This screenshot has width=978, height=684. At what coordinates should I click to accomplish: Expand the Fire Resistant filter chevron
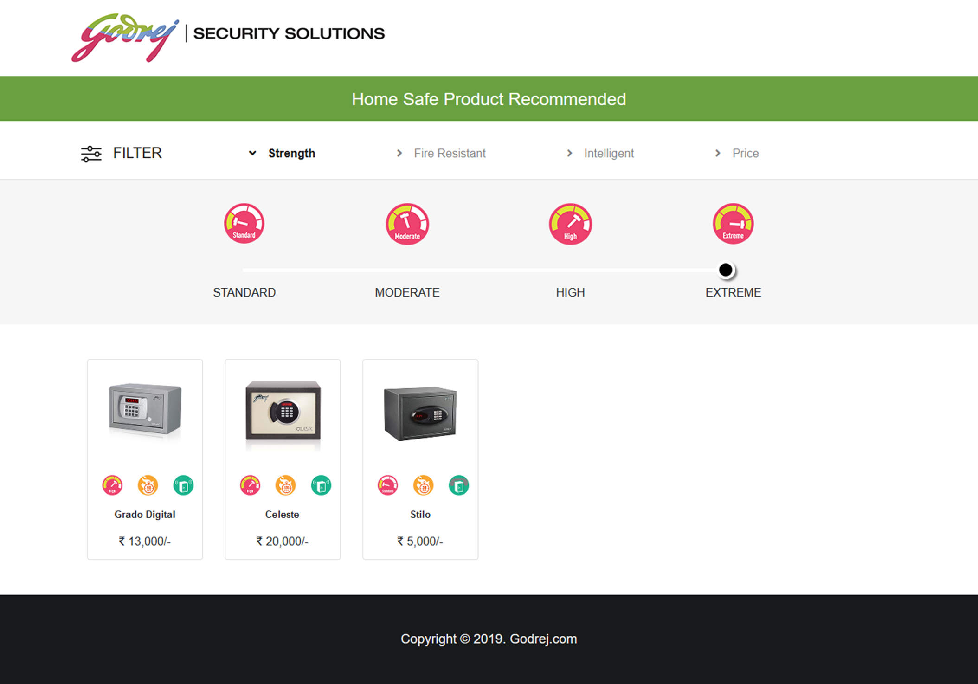tap(399, 153)
